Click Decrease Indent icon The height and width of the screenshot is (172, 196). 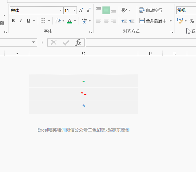tap(124, 21)
